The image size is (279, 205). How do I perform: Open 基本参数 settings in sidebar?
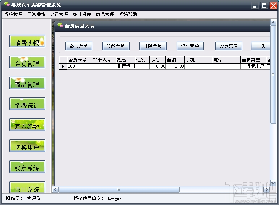coord(27,125)
